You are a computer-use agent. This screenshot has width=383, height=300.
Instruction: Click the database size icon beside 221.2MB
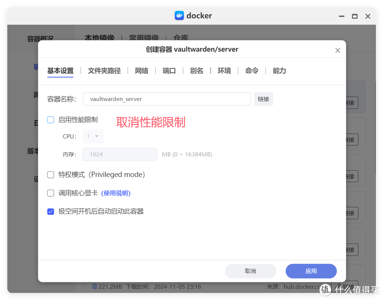pyautogui.click(x=95, y=287)
